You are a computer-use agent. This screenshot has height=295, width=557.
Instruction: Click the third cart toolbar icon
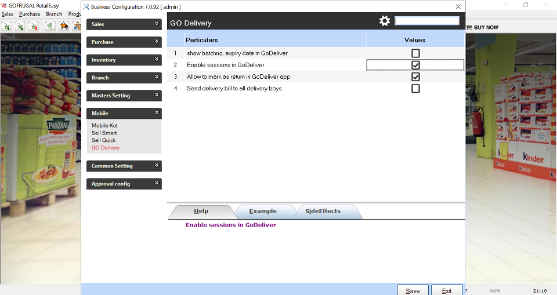coord(34,26)
